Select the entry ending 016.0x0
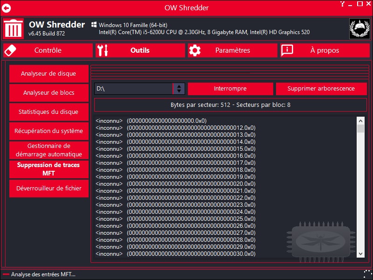 coord(176,156)
